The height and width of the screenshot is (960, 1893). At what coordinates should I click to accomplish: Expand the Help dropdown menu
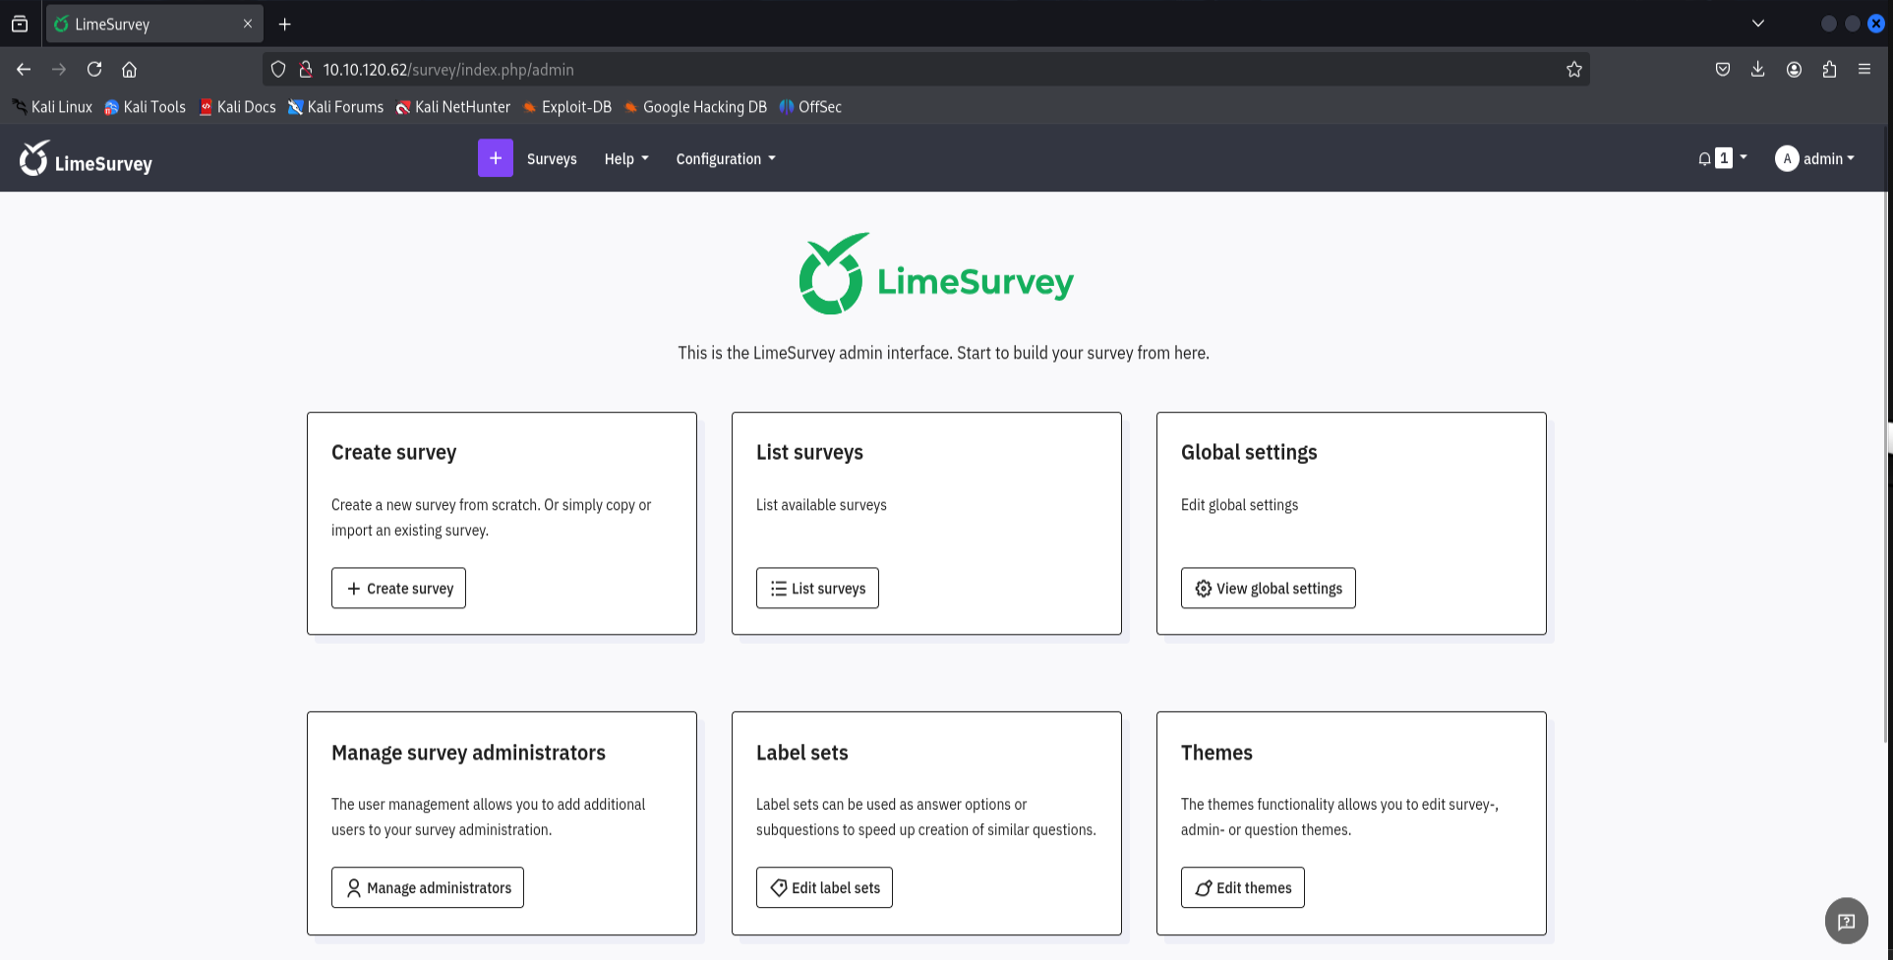click(x=626, y=159)
